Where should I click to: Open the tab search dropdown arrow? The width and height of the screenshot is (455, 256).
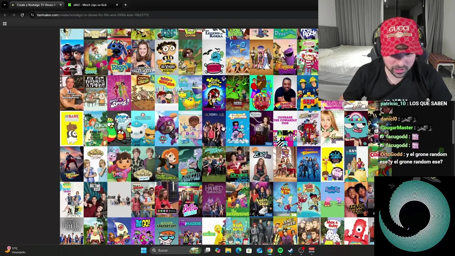5,5
